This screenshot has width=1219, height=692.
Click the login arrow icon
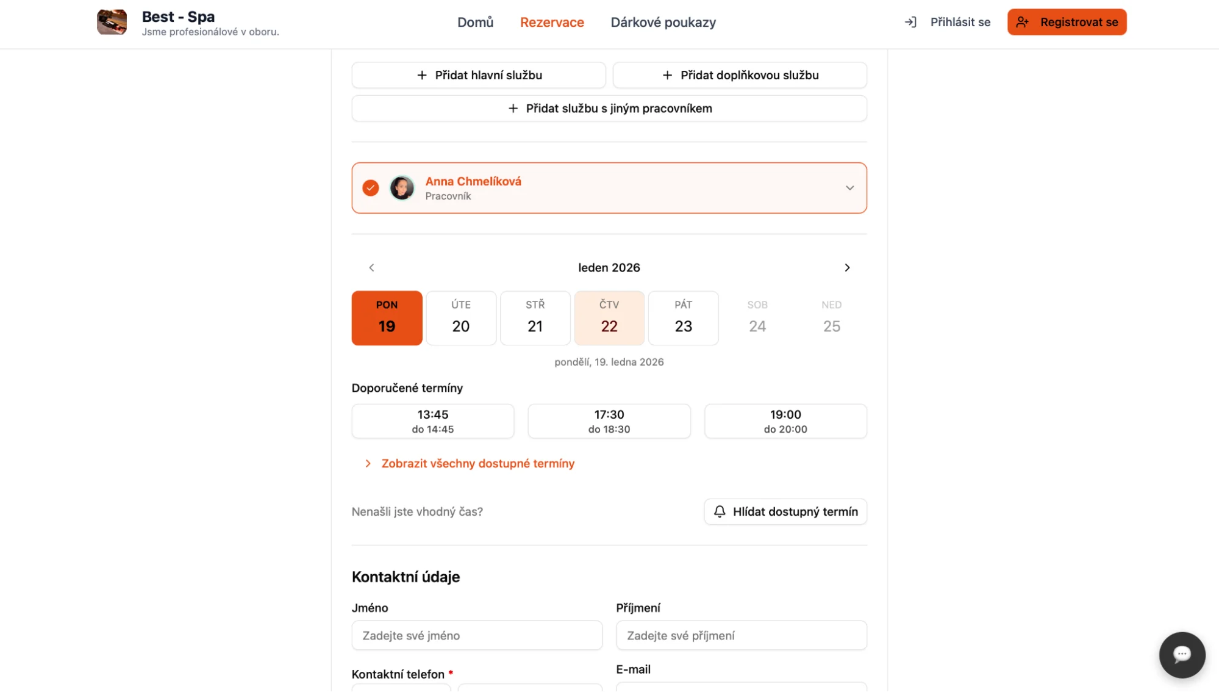pos(910,22)
